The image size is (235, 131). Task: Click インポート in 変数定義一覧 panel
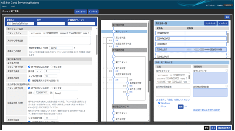tap(223, 23)
